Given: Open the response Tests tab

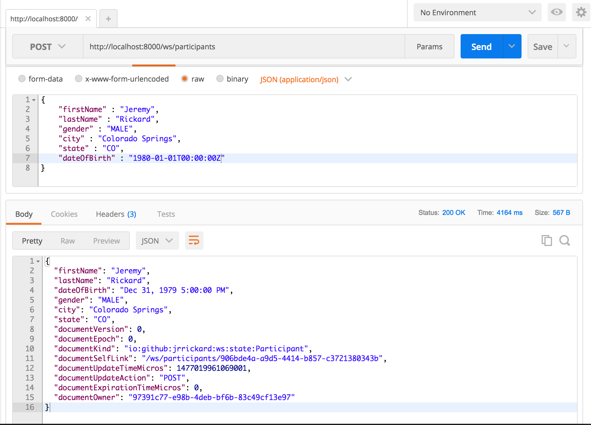Looking at the screenshot, I should (166, 214).
